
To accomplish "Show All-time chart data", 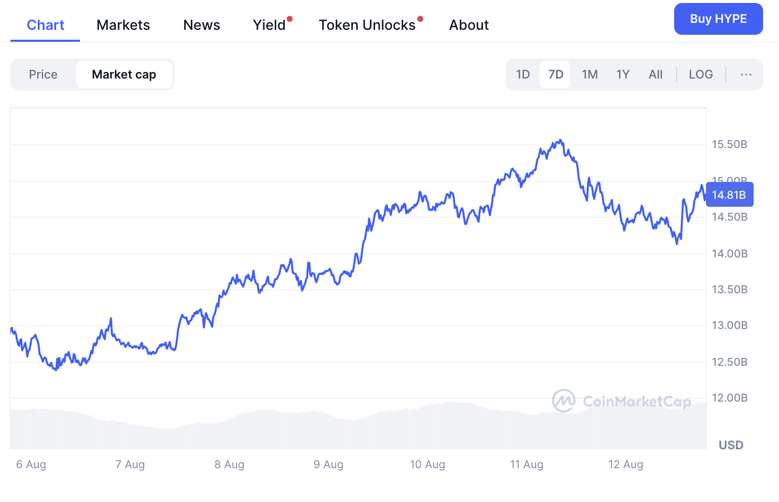I will point(655,74).
